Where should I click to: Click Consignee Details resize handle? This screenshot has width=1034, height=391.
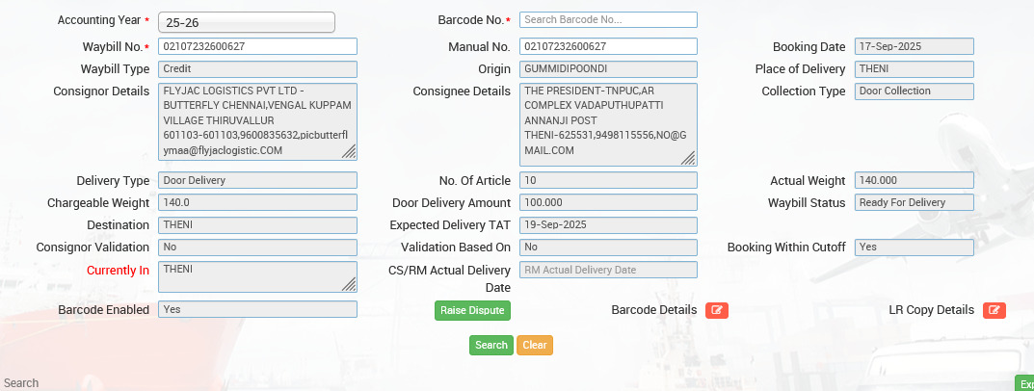click(688, 159)
